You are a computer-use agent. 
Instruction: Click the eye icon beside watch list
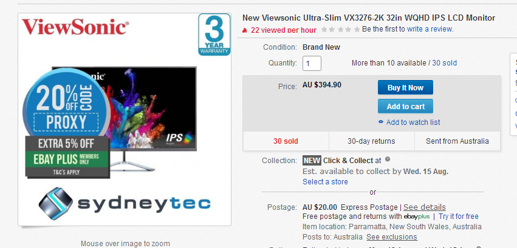[x=381, y=122]
